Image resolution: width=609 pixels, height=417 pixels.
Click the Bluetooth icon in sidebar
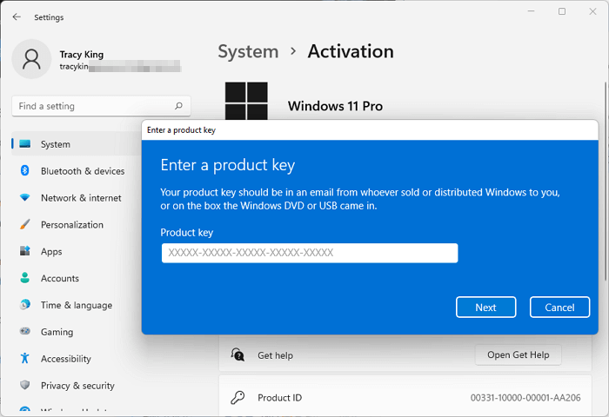[x=25, y=170]
